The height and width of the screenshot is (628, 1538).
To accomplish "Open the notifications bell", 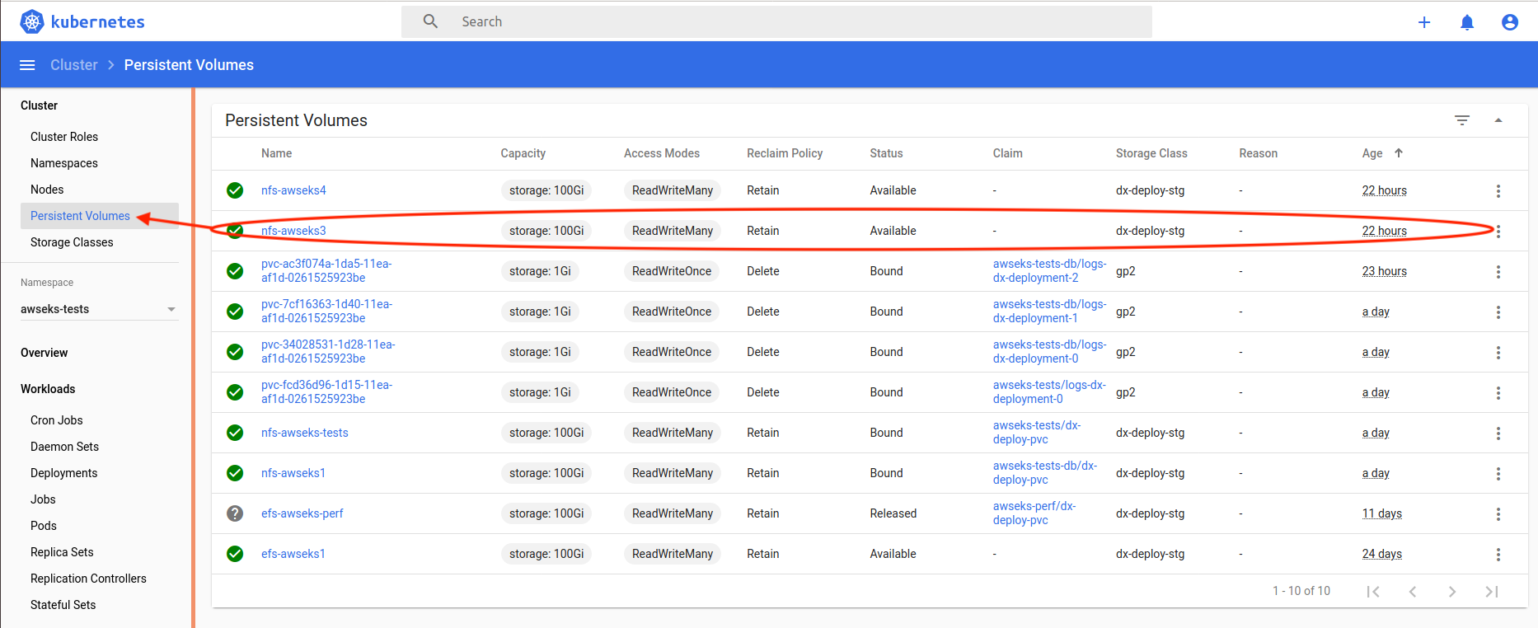I will coord(1466,22).
